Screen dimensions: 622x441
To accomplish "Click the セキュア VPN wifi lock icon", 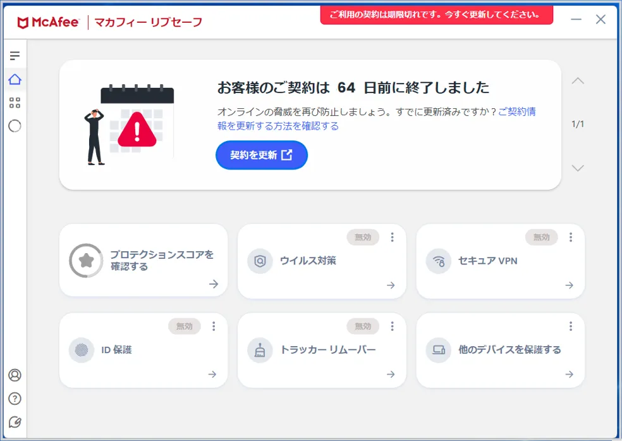I will [438, 261].
